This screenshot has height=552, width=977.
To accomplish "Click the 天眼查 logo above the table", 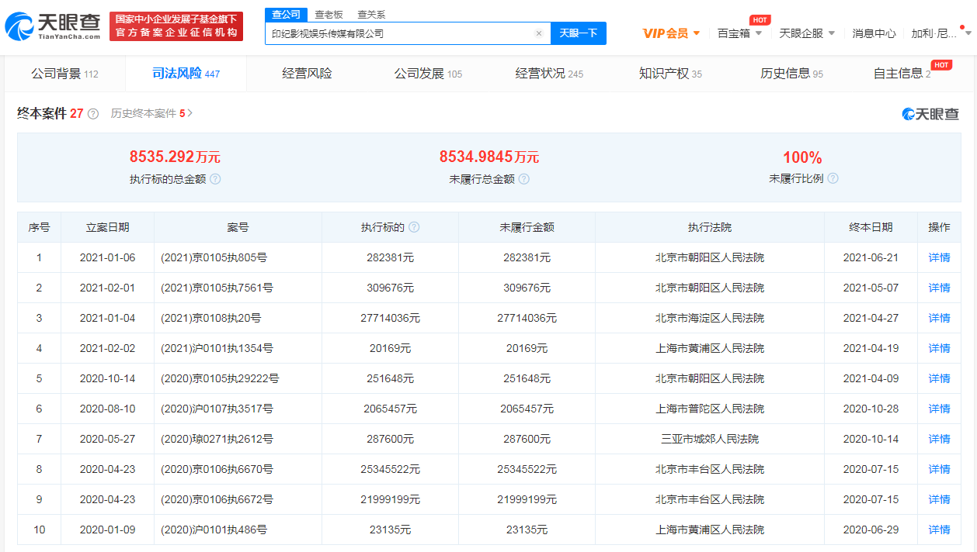I will (930, 113).
